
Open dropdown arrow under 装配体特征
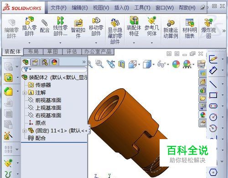pos(134,43)
